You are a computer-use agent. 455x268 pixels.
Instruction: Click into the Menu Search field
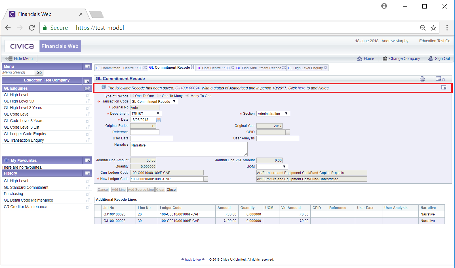point(18,73)
